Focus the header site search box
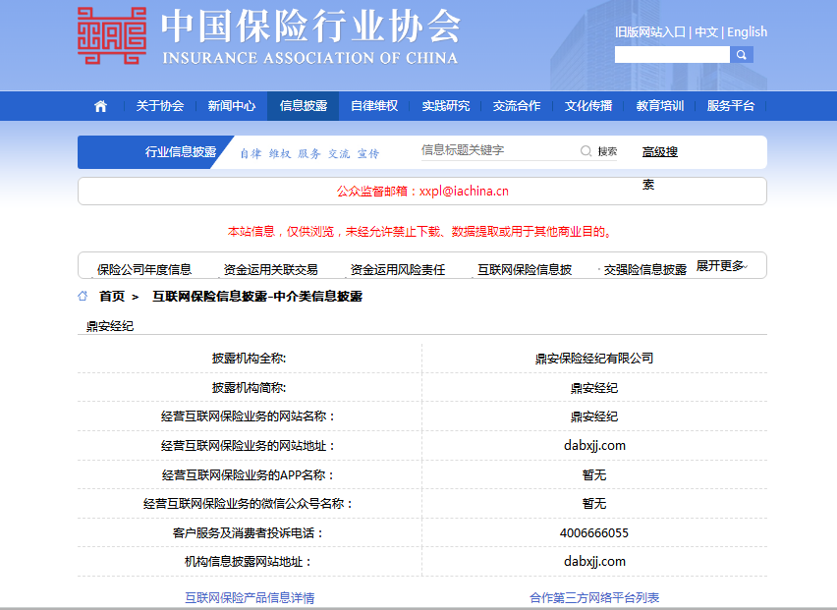This screenshot has height=610, width=837. [x=672, y=54]
